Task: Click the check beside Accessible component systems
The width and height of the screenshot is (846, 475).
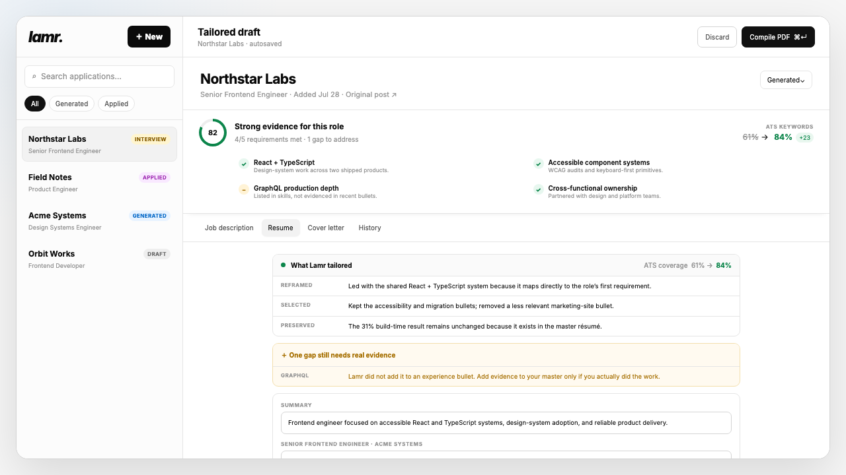Action: coord(539,164)
